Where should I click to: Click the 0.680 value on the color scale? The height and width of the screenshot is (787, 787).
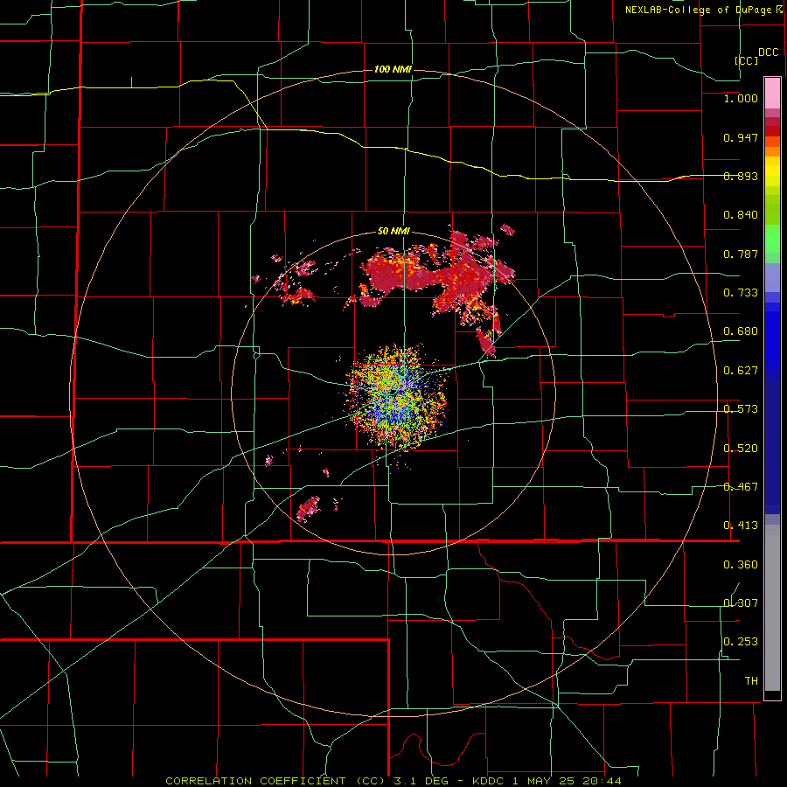[741, 331]
